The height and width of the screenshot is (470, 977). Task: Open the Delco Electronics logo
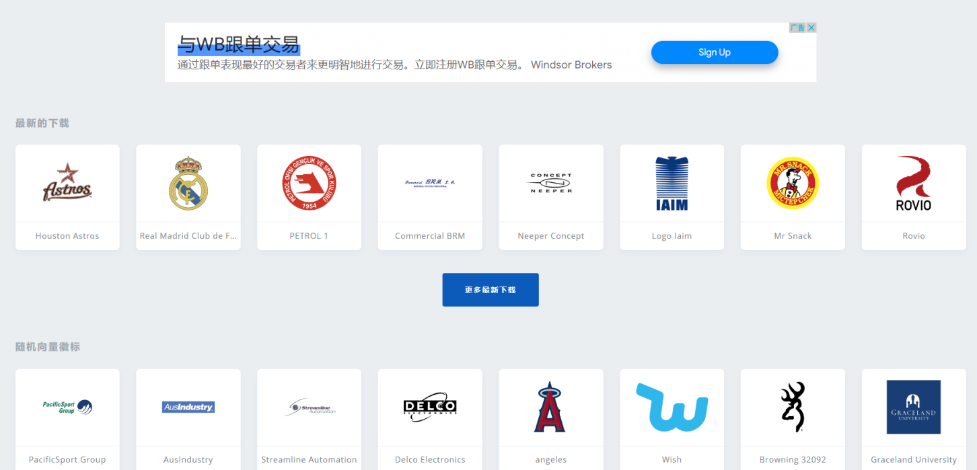(430, 407)
